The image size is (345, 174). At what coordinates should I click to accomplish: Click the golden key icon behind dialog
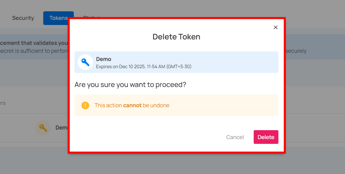(43, 128)
